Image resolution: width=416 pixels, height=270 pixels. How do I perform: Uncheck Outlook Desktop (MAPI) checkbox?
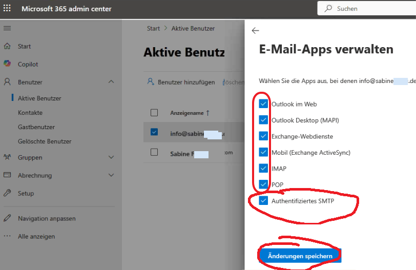point(263,120)
